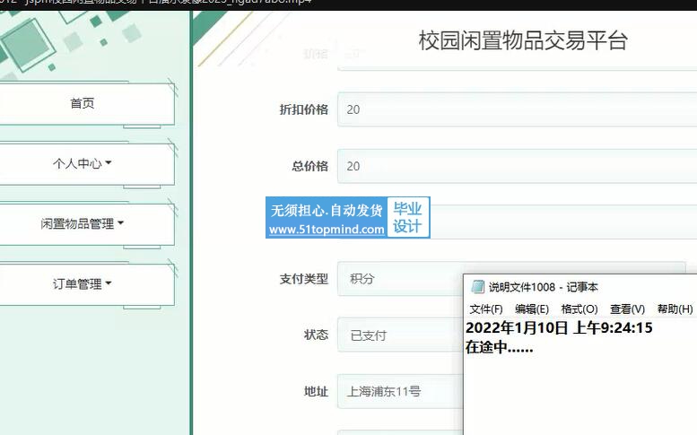This screenshot has height=435, width=697.
Task: Click the 状态 field showing 已支付
Action: click(x=399, y=335)
